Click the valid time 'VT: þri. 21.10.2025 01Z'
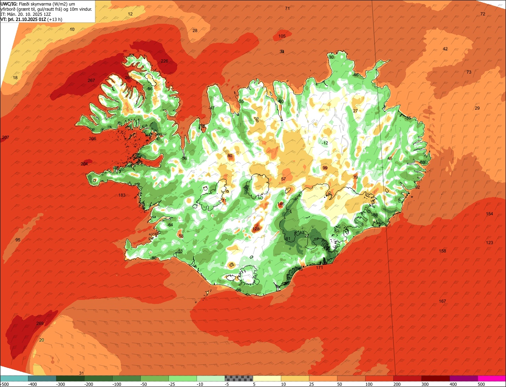The height and width of the screenshot is (387, 506). pyautogui.click(x=23, y=19)
